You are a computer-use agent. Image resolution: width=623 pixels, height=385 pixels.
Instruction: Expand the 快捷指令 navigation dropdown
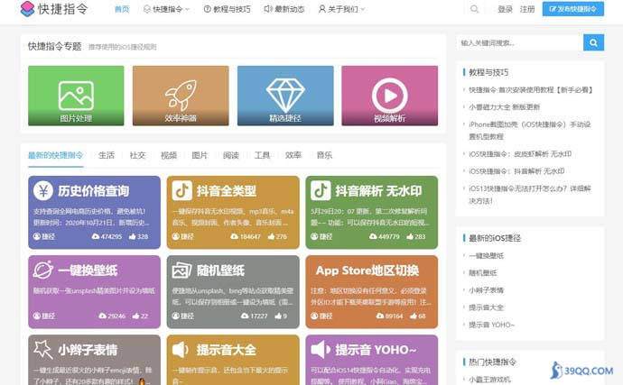[166, 9]
